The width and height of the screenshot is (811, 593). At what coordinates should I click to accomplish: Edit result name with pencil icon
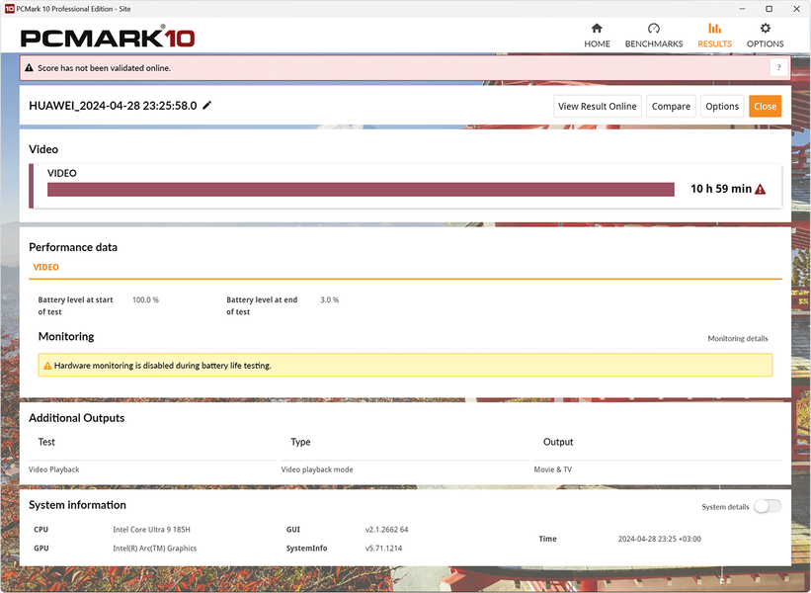coord(206,105)
